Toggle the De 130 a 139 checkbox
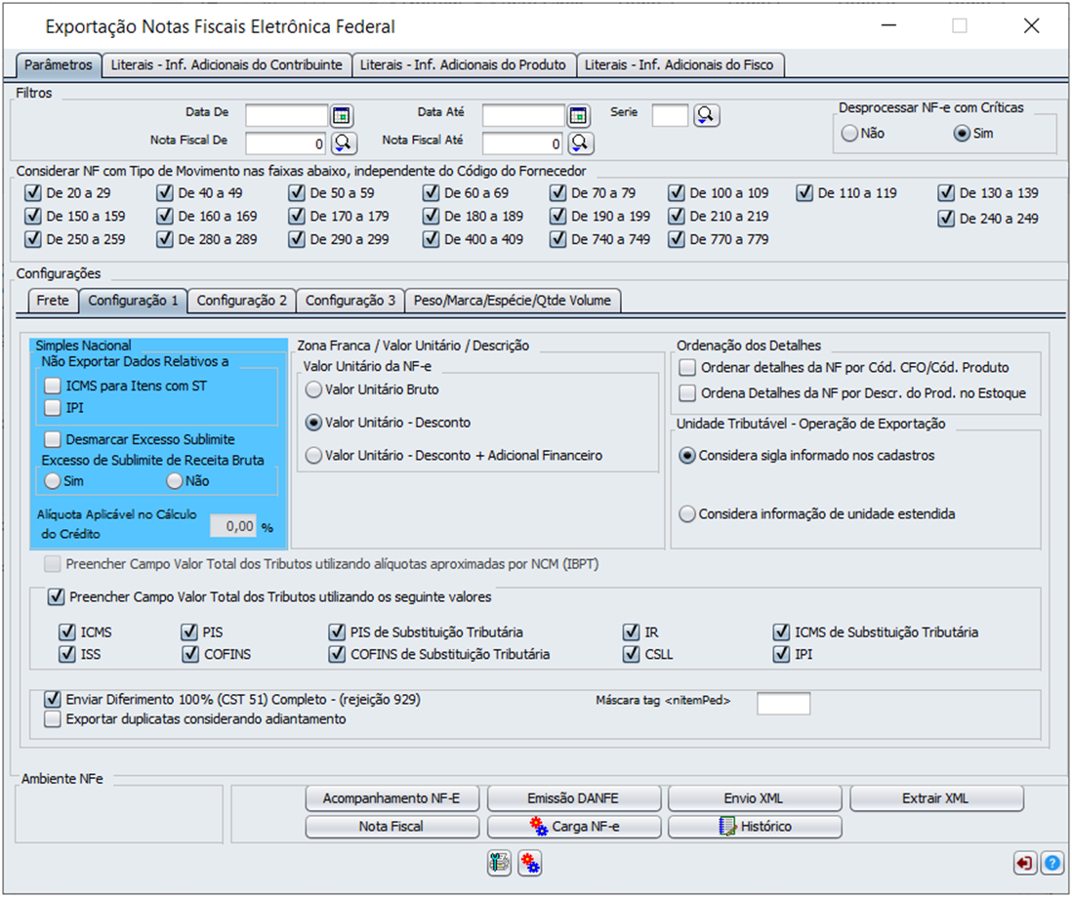The image size is (1072, 897). [946, 193]
